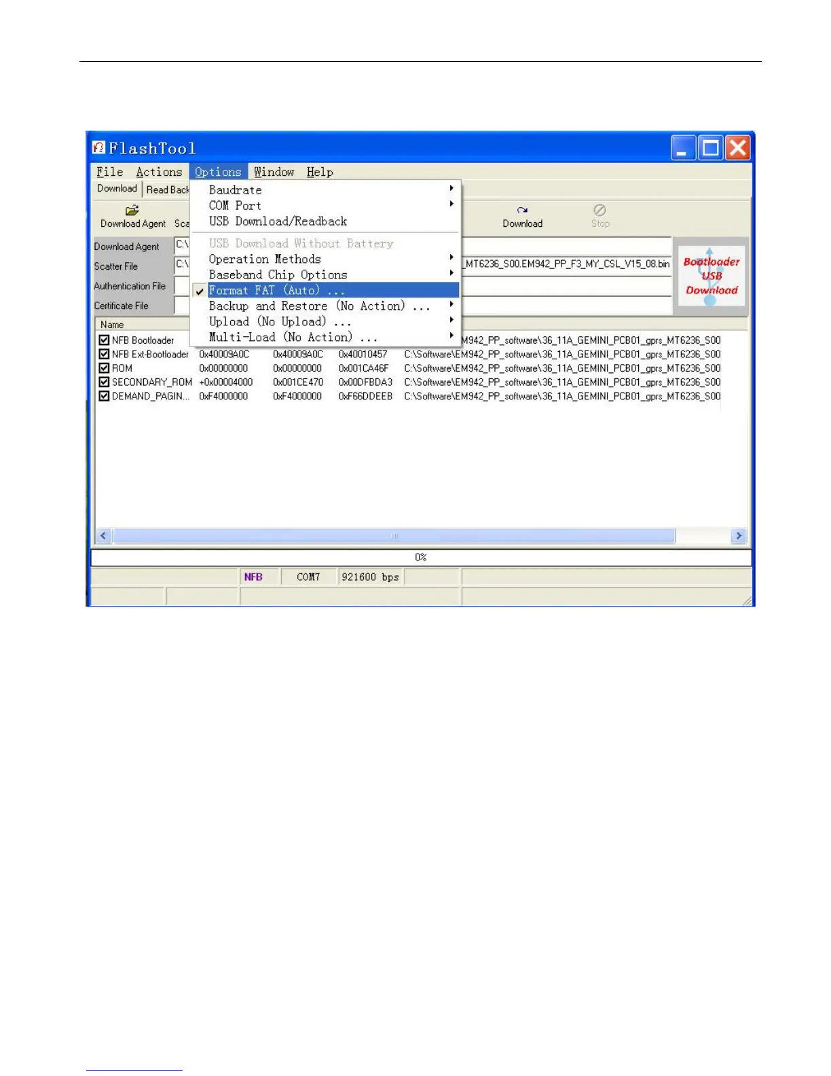The image size is (831, 1076).
Task: Click the 0x001CA46F end address cell
Action: [x=364, y=368]
